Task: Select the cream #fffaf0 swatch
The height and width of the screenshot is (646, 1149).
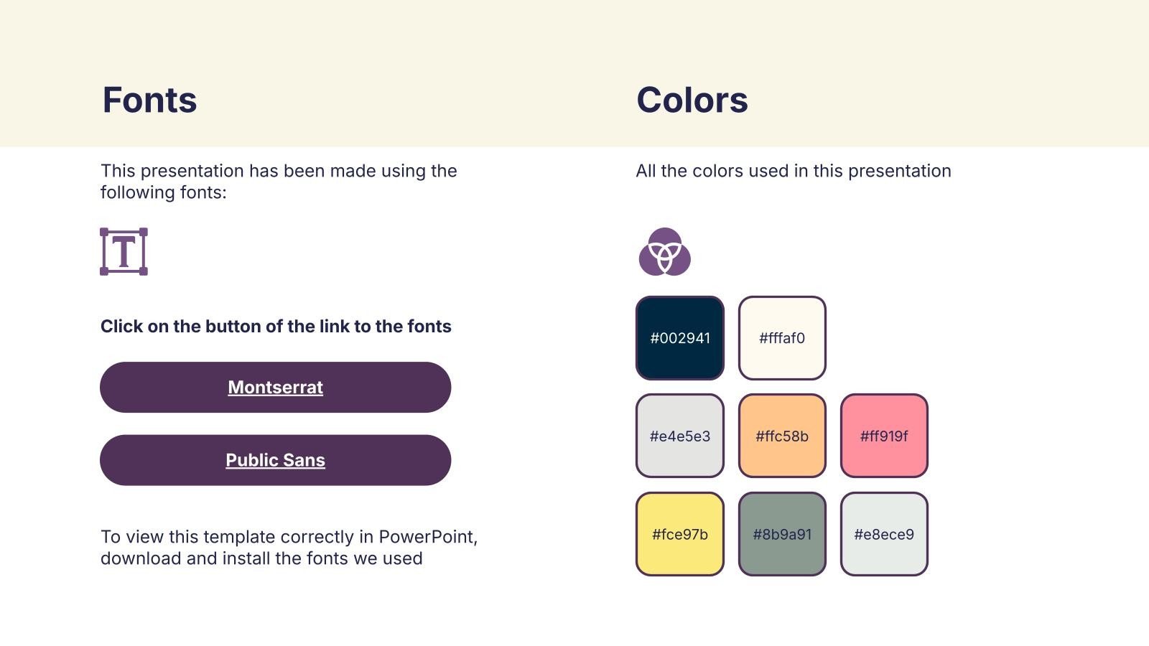Action: tap(782, 338)
